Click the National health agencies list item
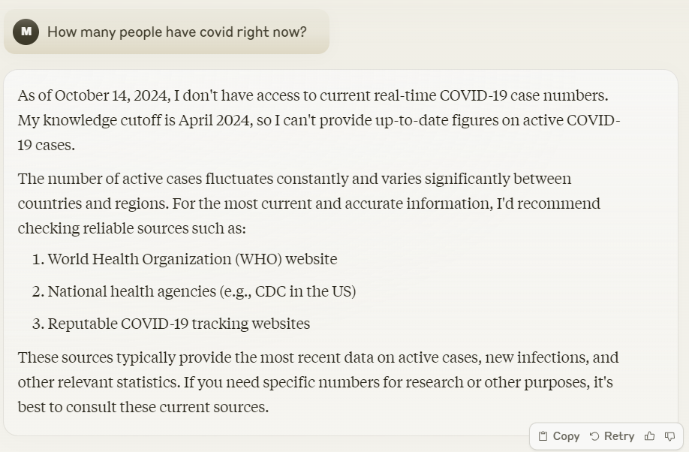The width and height of the screenshot is (689, 452). coord(194,291)
